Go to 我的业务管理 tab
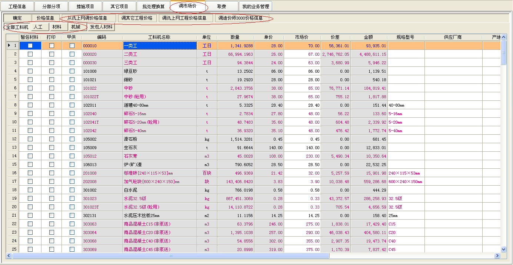513x265 pixels. click(x=256, y=6)
